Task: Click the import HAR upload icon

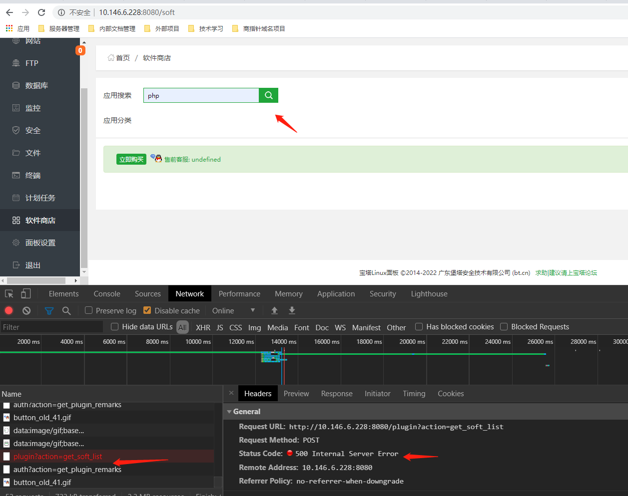Action: coord(274,310)
